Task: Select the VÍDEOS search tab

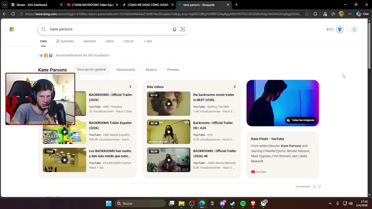Action: click(x=110, y=41)
